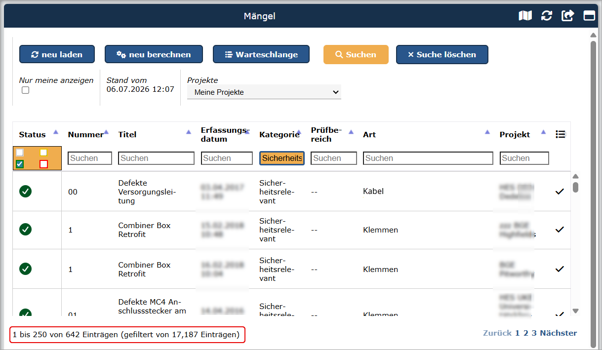Image resolution: width=602 pixels, height=350 pixels.
Task: Click the 'Mängel' window title
Action: [x=259, y=16]
